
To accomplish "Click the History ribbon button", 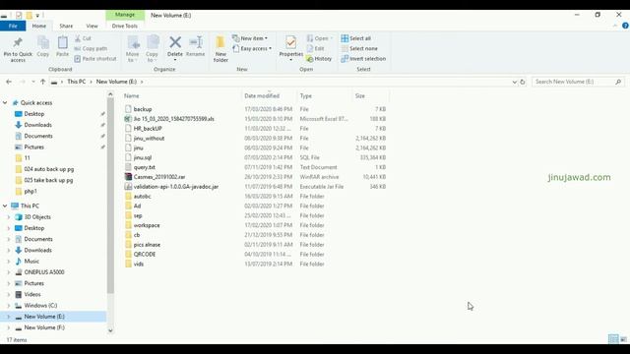I will [319, 59].
